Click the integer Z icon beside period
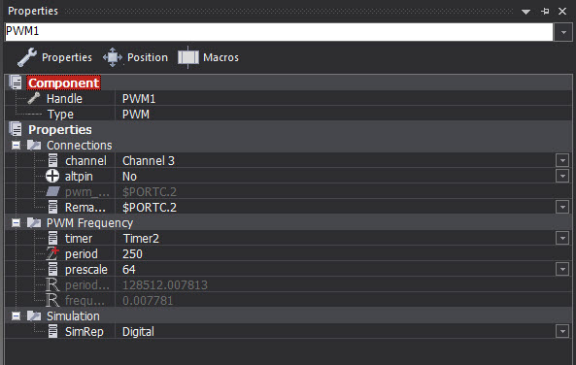 [52, 253]
